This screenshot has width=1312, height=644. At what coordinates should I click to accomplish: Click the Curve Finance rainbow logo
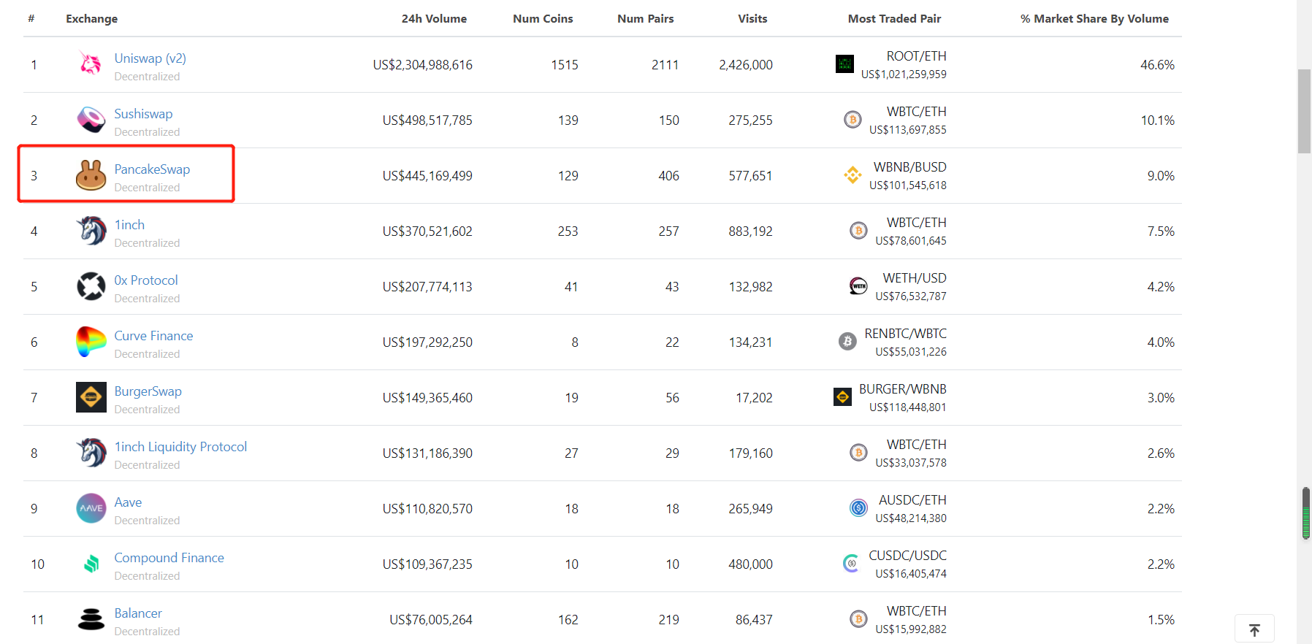click(91, 342)
